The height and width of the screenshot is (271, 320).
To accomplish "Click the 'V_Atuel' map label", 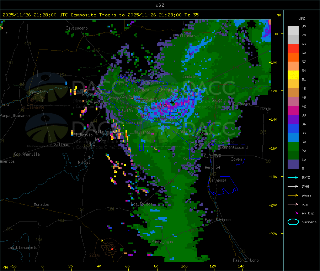I will pyautogui.click(x=183, y=132).
